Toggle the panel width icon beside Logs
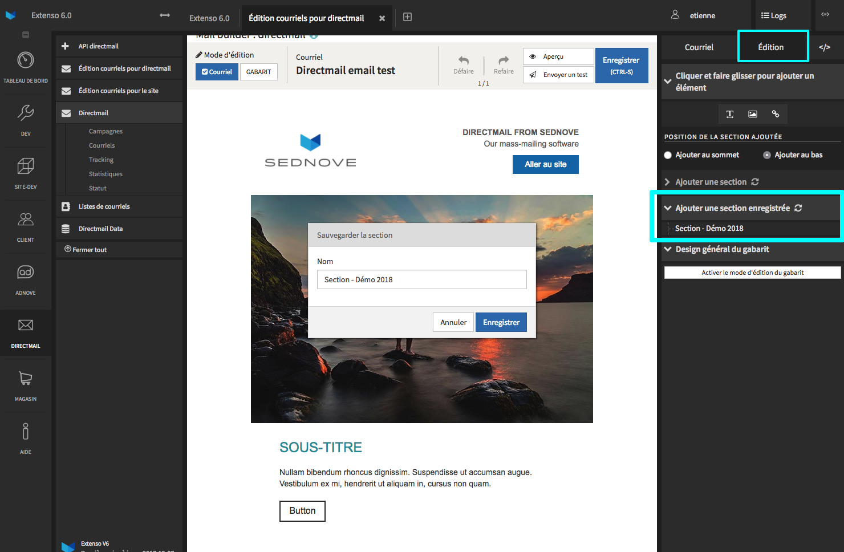Viewport: 844px width, 552px height. tap(825, 14)
